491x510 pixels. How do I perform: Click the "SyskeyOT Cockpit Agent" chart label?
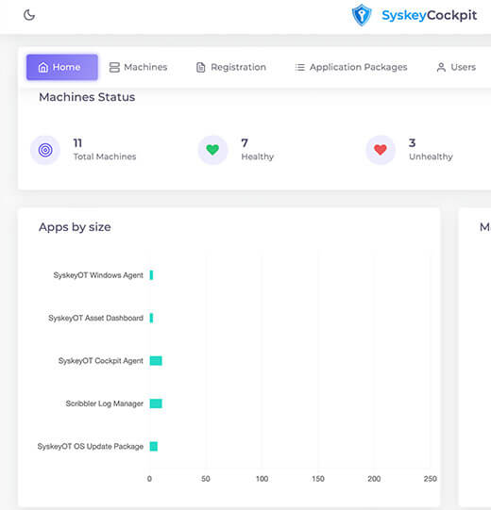pos(101,361)
